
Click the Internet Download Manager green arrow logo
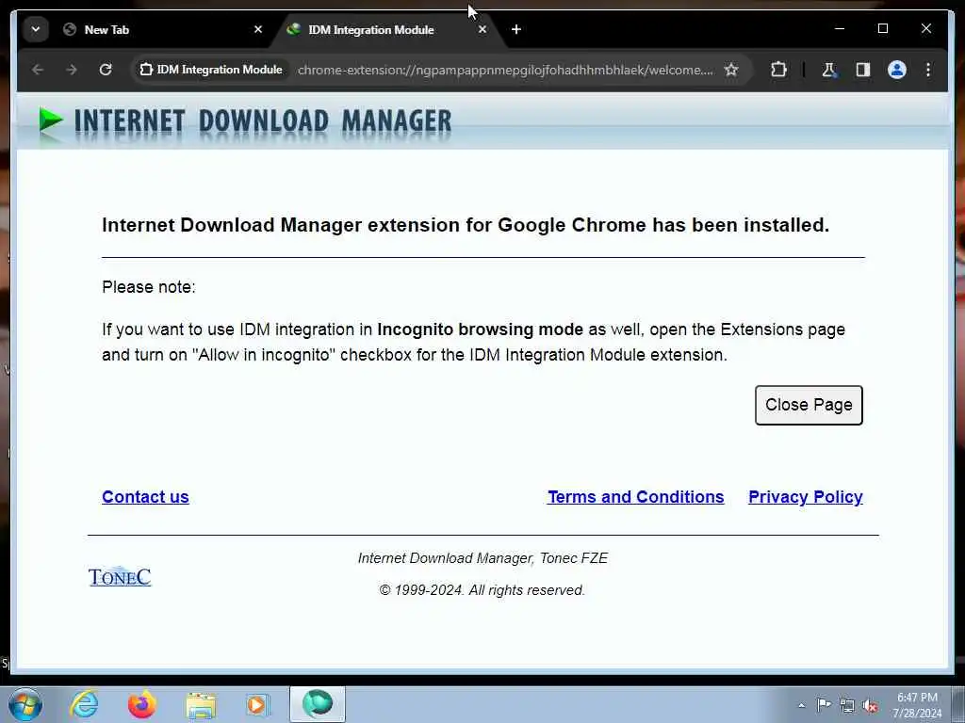[51, 120]
